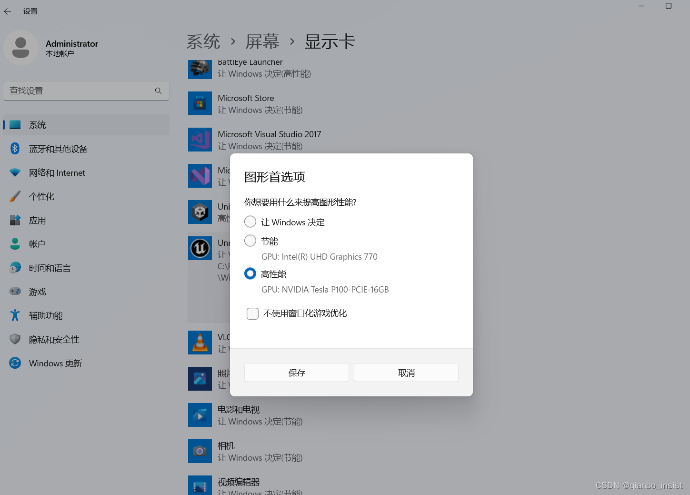Click the Wi-Fi network icon in sidebar
This screenshot has height=495, width=690.
pyautogui.click(x=15, y=172)
